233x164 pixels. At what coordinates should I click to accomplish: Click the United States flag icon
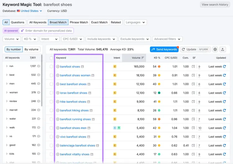(18, 11)
